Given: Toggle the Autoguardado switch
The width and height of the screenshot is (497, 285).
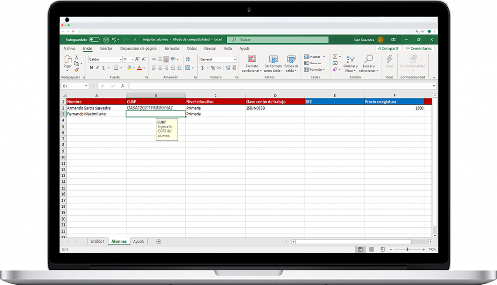Looking at the screenshot, I should click(x=94, y=39).
